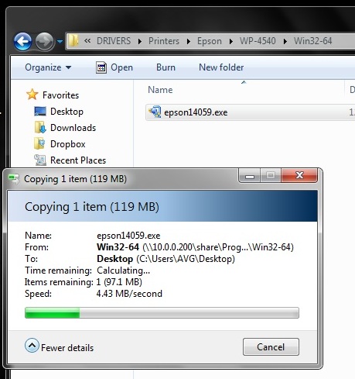Viewport: 355px width, 379px height.
Task: Navigate to Printers in the breadcrumb
Action: 164,41
